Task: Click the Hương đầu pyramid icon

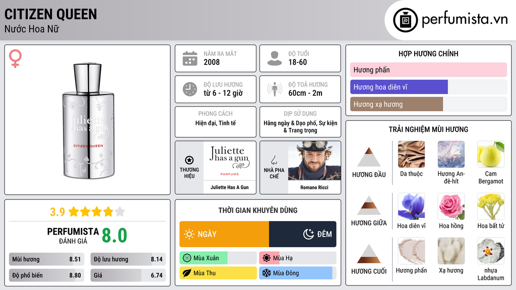Action: (x=369, y=157)
